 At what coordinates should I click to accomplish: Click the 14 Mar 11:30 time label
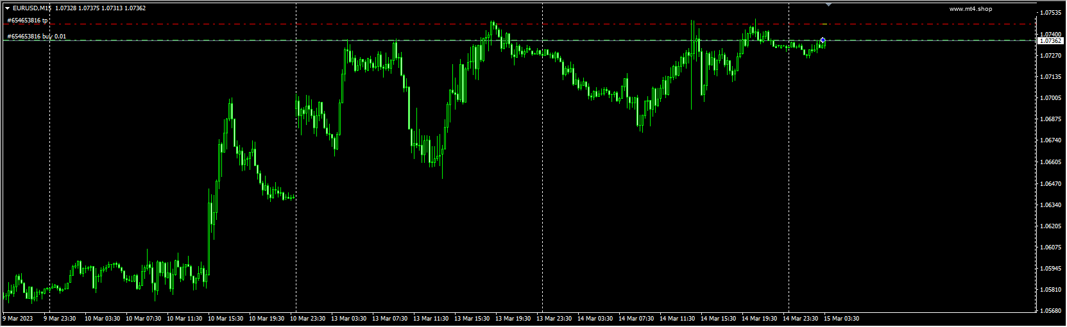pos(677,319)
